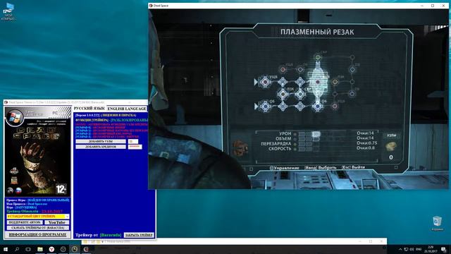Switch trainer to the РУССКИЙ ЯЗЫК tab
The width and height of the screenshot is (451, 254).
coord(89,108)
